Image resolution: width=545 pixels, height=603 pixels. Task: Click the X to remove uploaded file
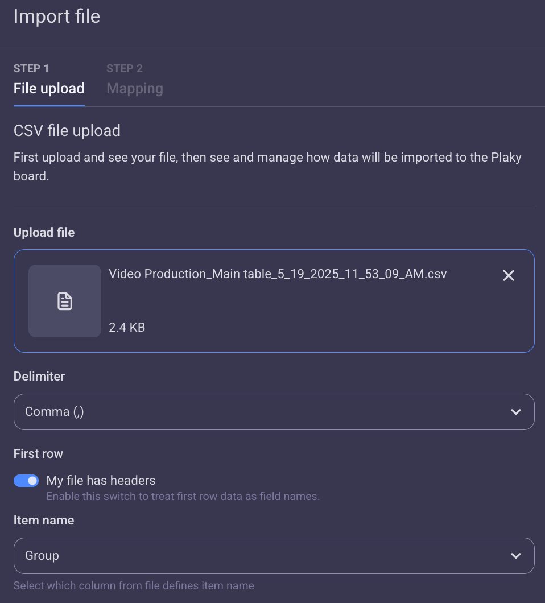click(x=508, y=275)
